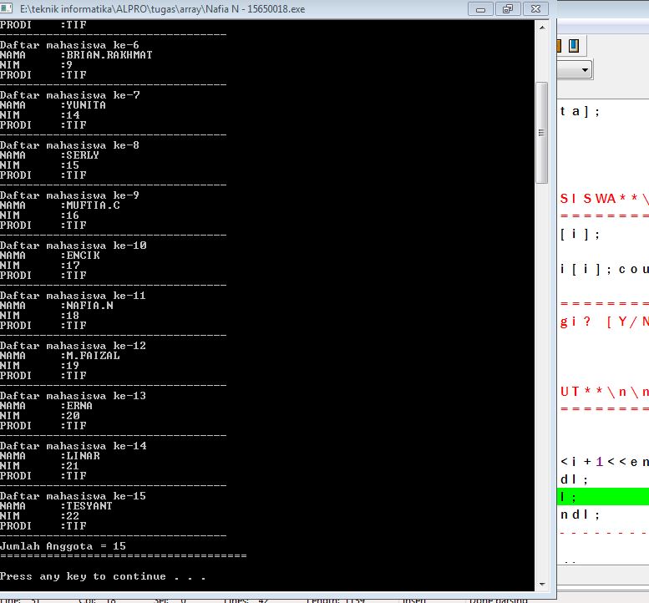Viewport: 649px width, 603px height.
Task: Click the console scrollbar up arrow
Action: point(542,28)
